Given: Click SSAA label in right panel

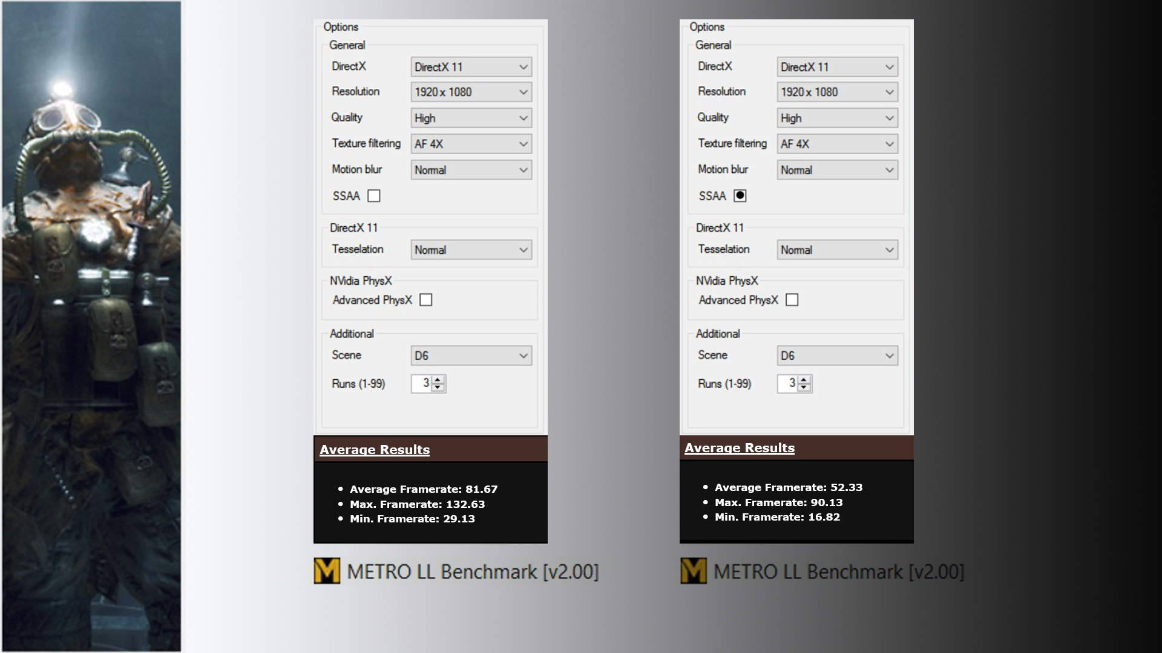Looking at the screenshot, I should 712,196.
